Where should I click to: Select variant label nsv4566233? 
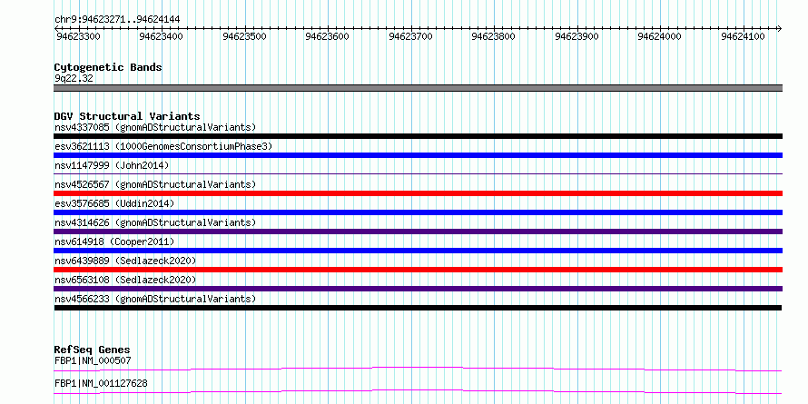coord(155,299)
